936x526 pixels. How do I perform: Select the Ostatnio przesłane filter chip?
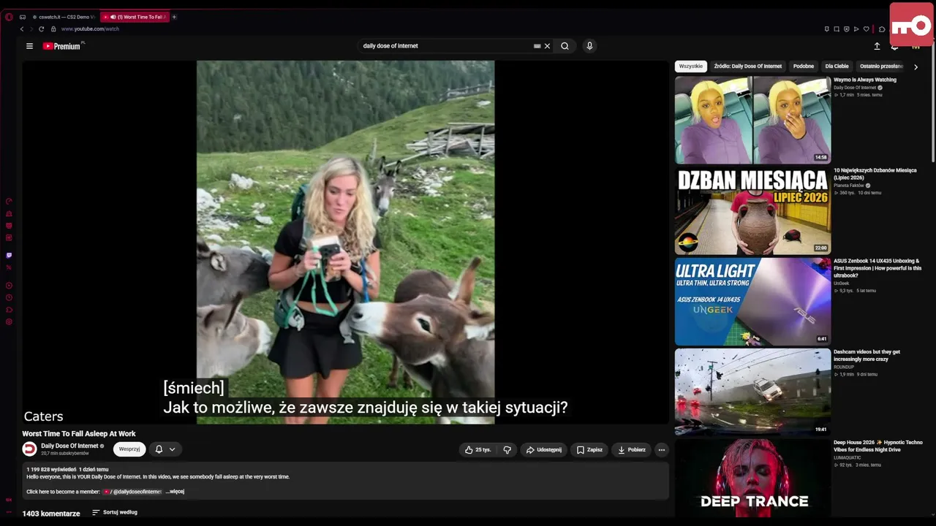click(881, 66)
